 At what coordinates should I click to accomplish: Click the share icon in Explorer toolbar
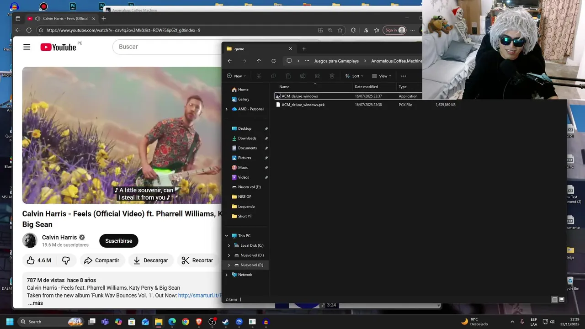(317, 76)
